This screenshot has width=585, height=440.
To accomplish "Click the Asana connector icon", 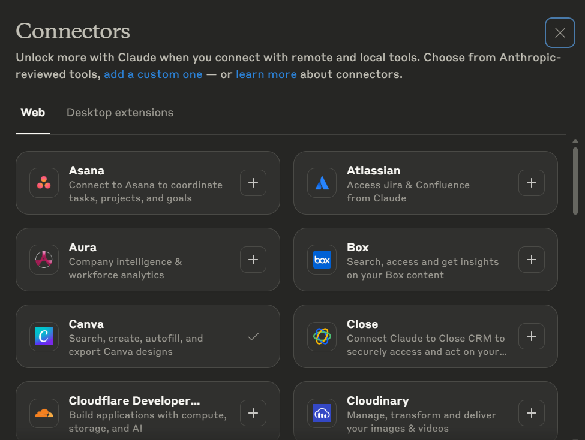I will point(43,183).
